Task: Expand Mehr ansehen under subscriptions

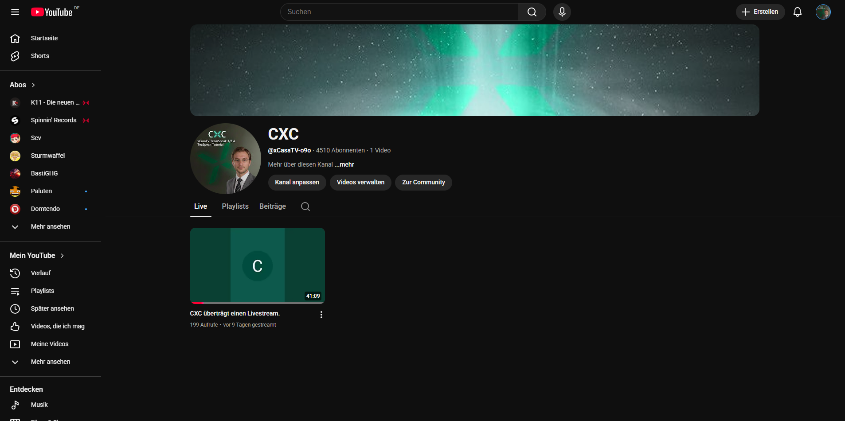Action: [x=50, y=226]
